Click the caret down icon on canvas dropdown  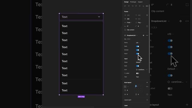(x=99, y=17)
